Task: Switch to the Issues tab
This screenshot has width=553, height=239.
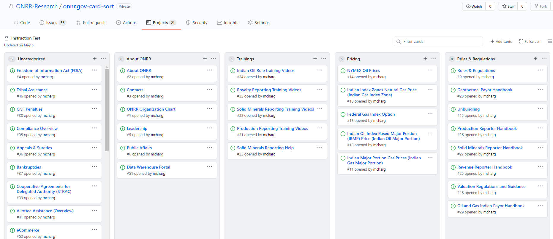Action: tap(53, 23)
